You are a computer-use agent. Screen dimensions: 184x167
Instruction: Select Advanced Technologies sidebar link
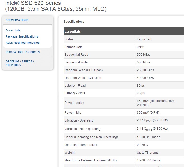tap(23, 43)
